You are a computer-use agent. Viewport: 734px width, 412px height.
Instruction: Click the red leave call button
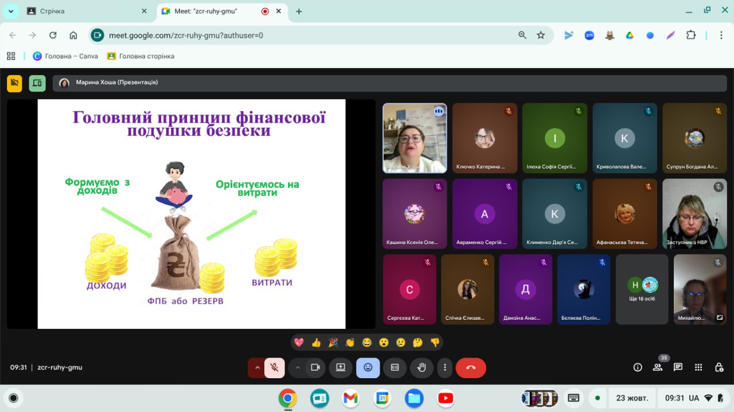click(471, 367)
